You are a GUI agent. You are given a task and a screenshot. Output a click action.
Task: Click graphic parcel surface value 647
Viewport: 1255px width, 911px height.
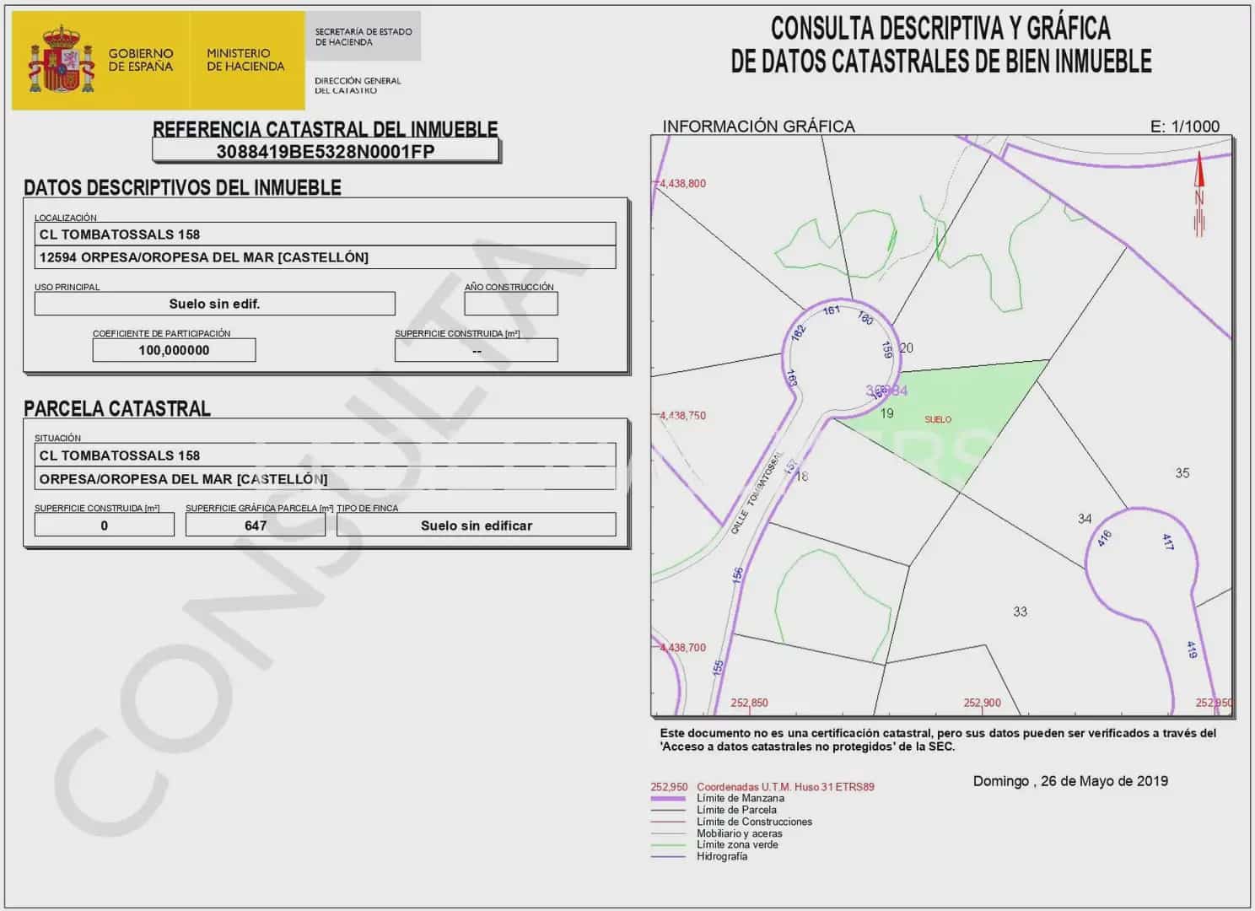tap(256, 525)
